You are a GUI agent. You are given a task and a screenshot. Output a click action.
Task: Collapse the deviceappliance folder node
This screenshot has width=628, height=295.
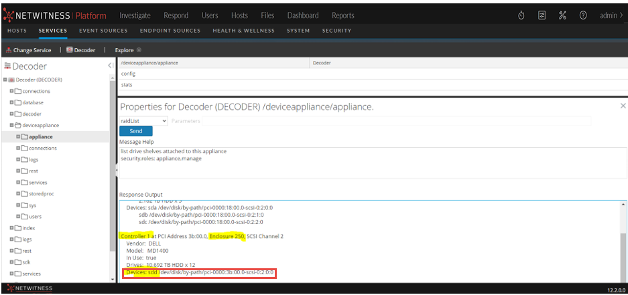11,125
